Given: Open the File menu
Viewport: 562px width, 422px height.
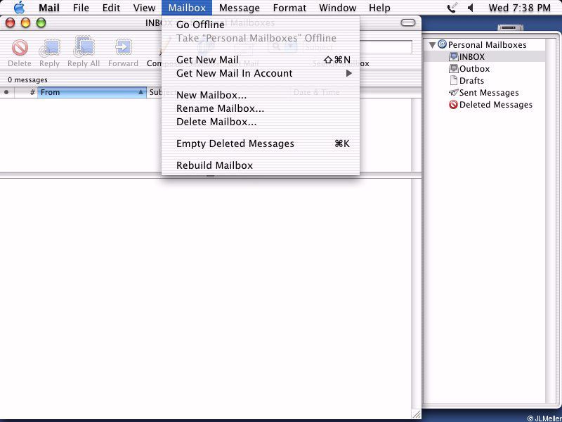Looking at the screenshot, I should click(x=81, y=8).
